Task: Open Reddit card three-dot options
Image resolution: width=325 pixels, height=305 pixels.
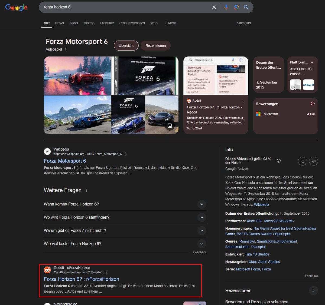Action: (243, 101)
